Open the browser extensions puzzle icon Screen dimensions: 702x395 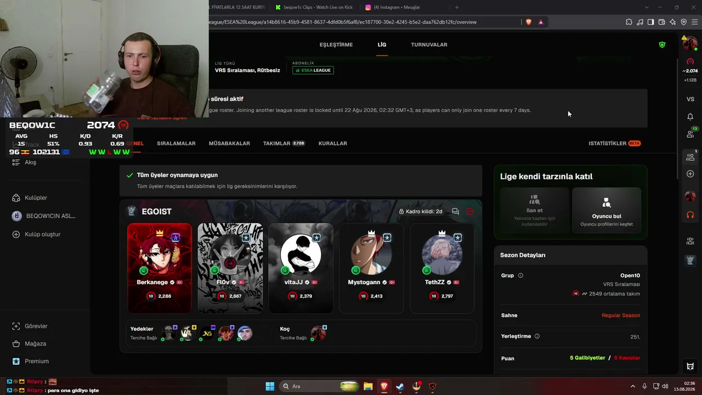[x=629, y=22]
